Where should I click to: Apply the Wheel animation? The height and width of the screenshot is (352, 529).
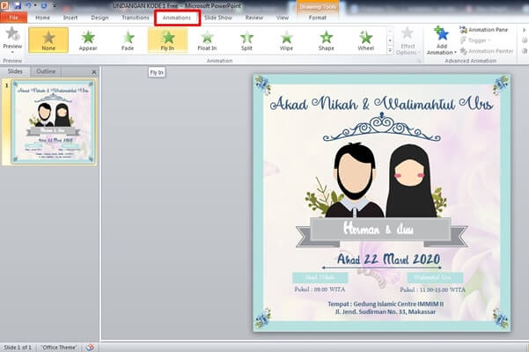[x=365, y=40]
